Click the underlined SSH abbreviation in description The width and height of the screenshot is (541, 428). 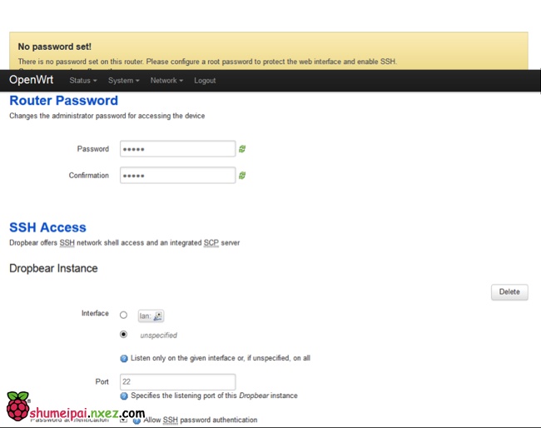pos(67,243)
